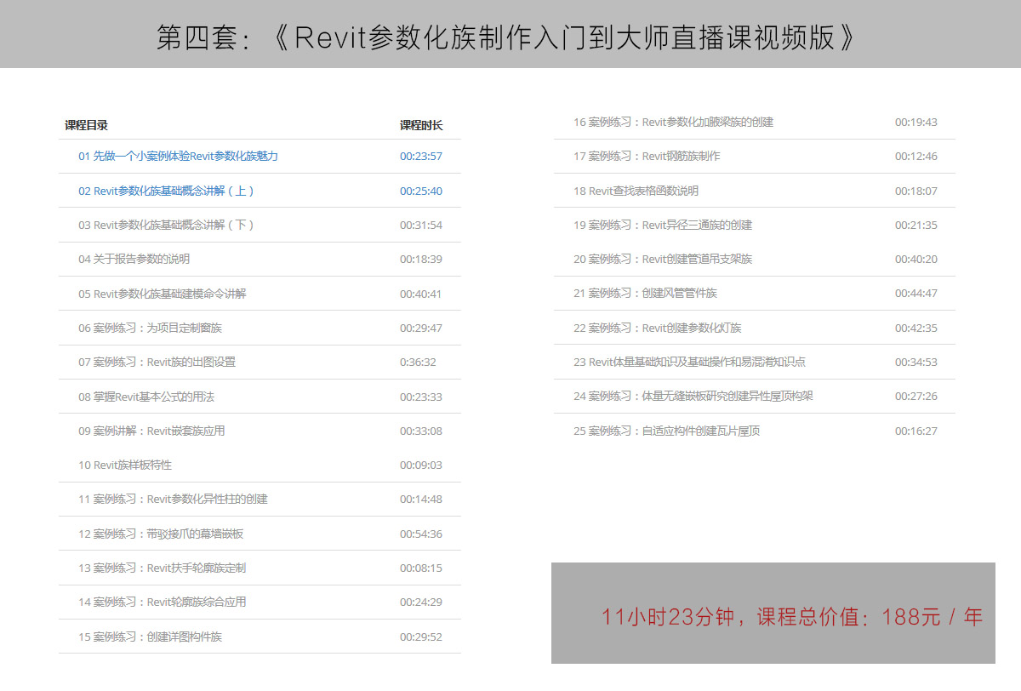Viewport: 1021px width, 691px height.
Task: Select lesson 15 创建详图构件族
Action: 150,637
